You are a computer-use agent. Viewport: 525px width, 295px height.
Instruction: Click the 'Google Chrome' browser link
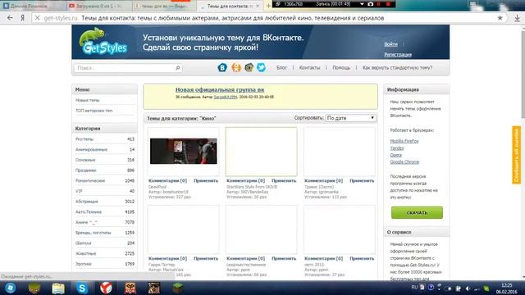pyautogui.click(x=404, y=162)
